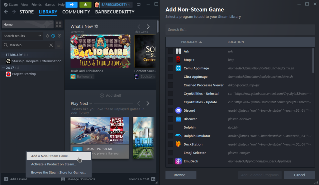Collapse the FEBRUARY group in the library

coord(3,55)
